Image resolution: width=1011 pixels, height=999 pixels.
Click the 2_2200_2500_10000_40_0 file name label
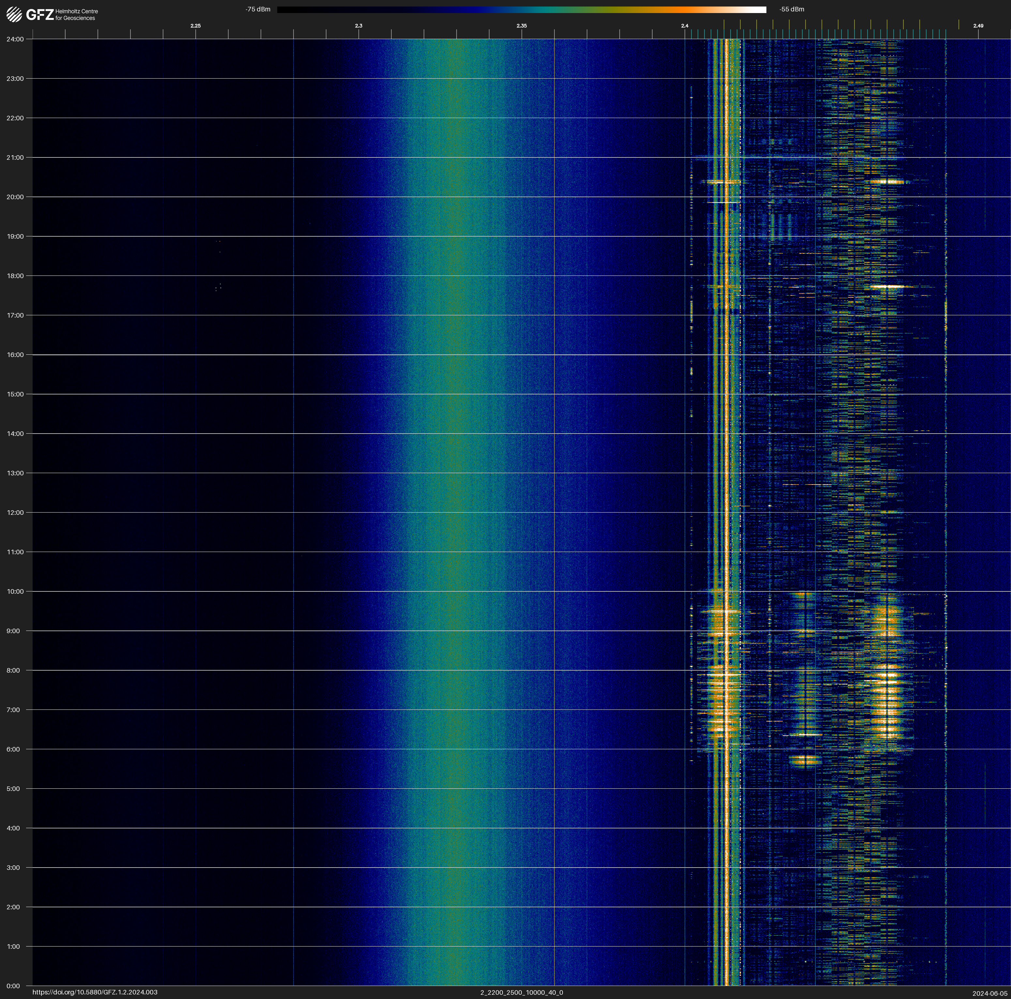point(522,992)
